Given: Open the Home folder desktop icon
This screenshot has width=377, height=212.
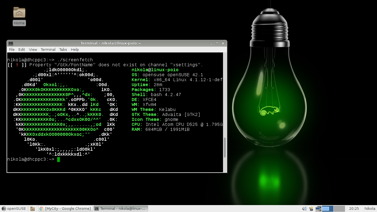Looking at the screenshot, I should tap(19, 16).
